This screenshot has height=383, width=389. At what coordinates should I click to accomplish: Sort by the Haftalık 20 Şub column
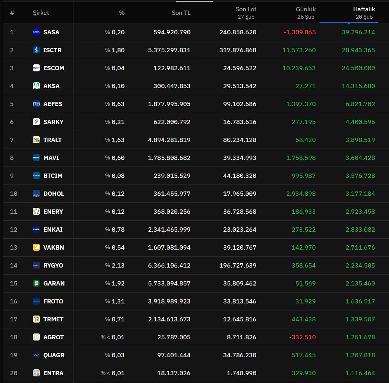364,13
